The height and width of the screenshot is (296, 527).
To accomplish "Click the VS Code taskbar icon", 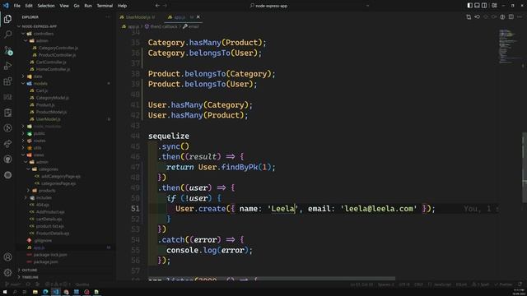I will [56, 292].
